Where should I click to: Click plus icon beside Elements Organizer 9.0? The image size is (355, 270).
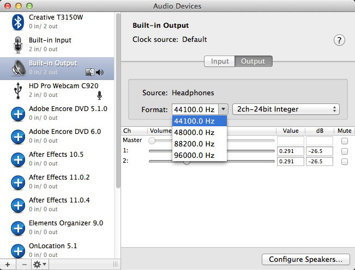(x=18, y=229)
